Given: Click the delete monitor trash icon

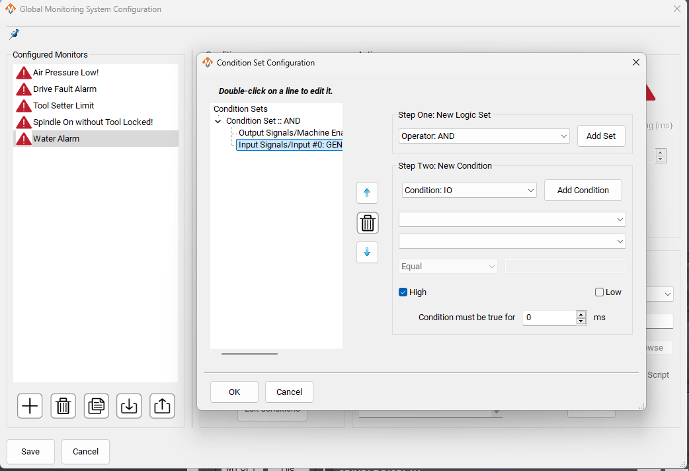Looking at the screenshot, I should pos(63,406).
